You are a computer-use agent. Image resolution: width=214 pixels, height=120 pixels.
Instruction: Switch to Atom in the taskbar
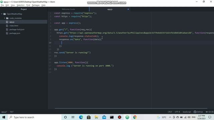[127, 117]
